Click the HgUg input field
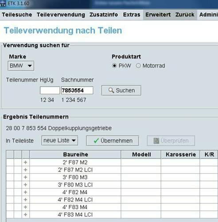218x222 pixels. tap(50, 91)
